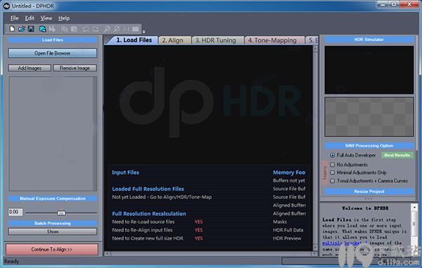The width and height of the screenshot is (422, 268).
Task: Click the YES next to Re-Align input files
Action: coord(198,230)
